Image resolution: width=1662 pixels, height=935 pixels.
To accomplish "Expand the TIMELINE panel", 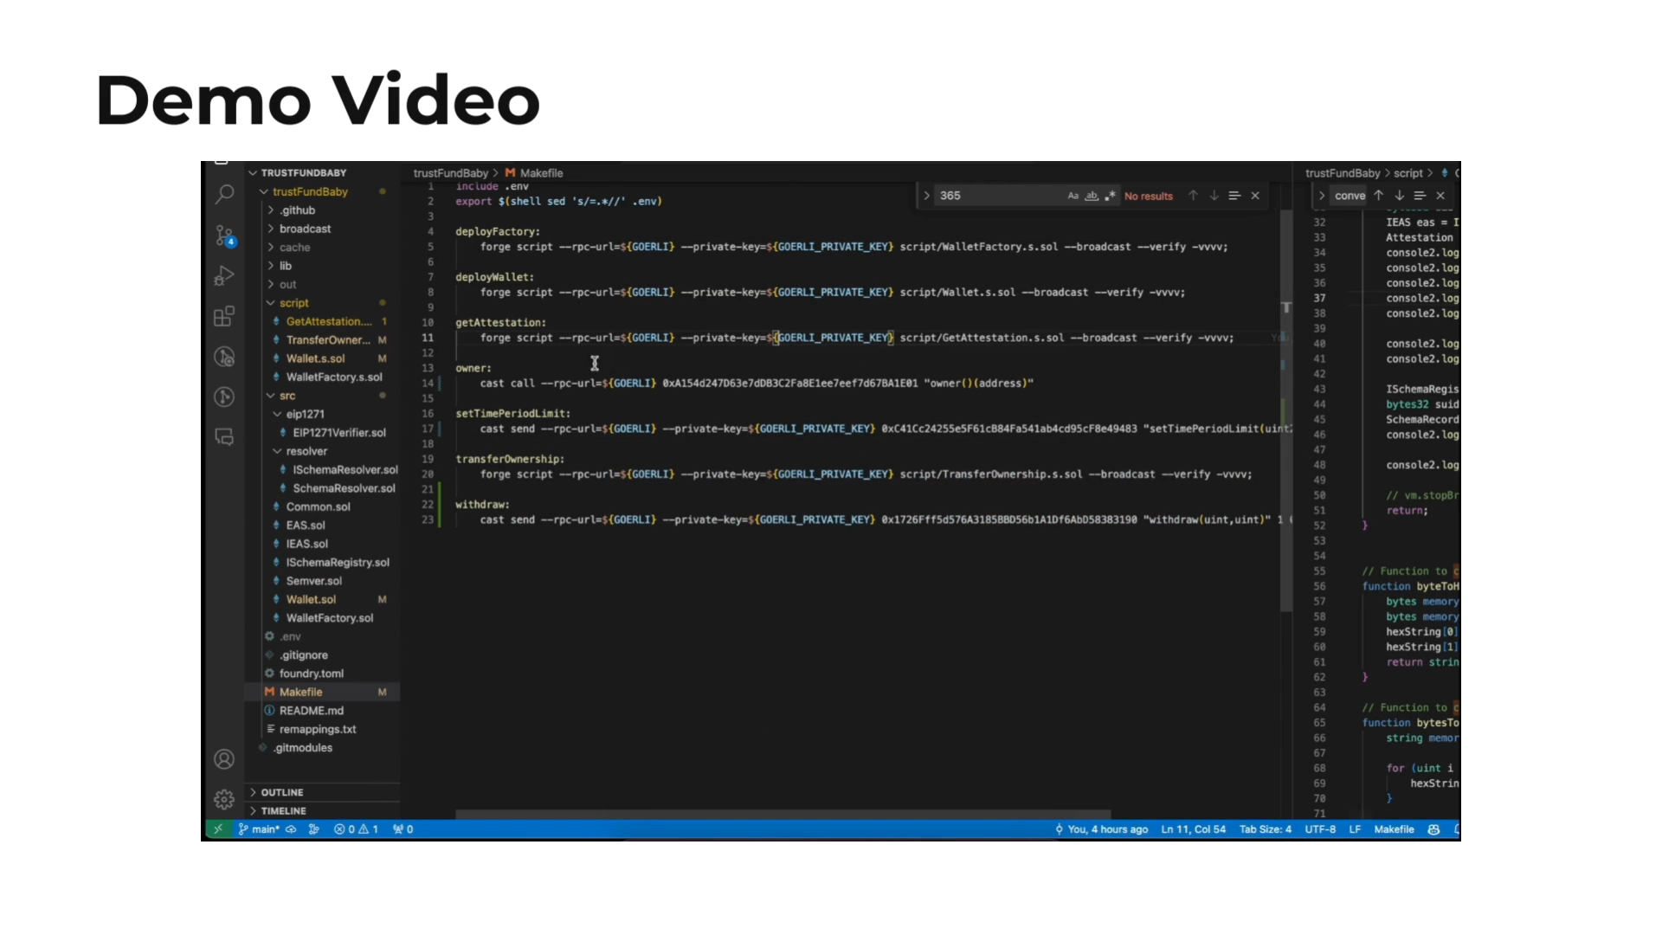I will tap(322, 811).
